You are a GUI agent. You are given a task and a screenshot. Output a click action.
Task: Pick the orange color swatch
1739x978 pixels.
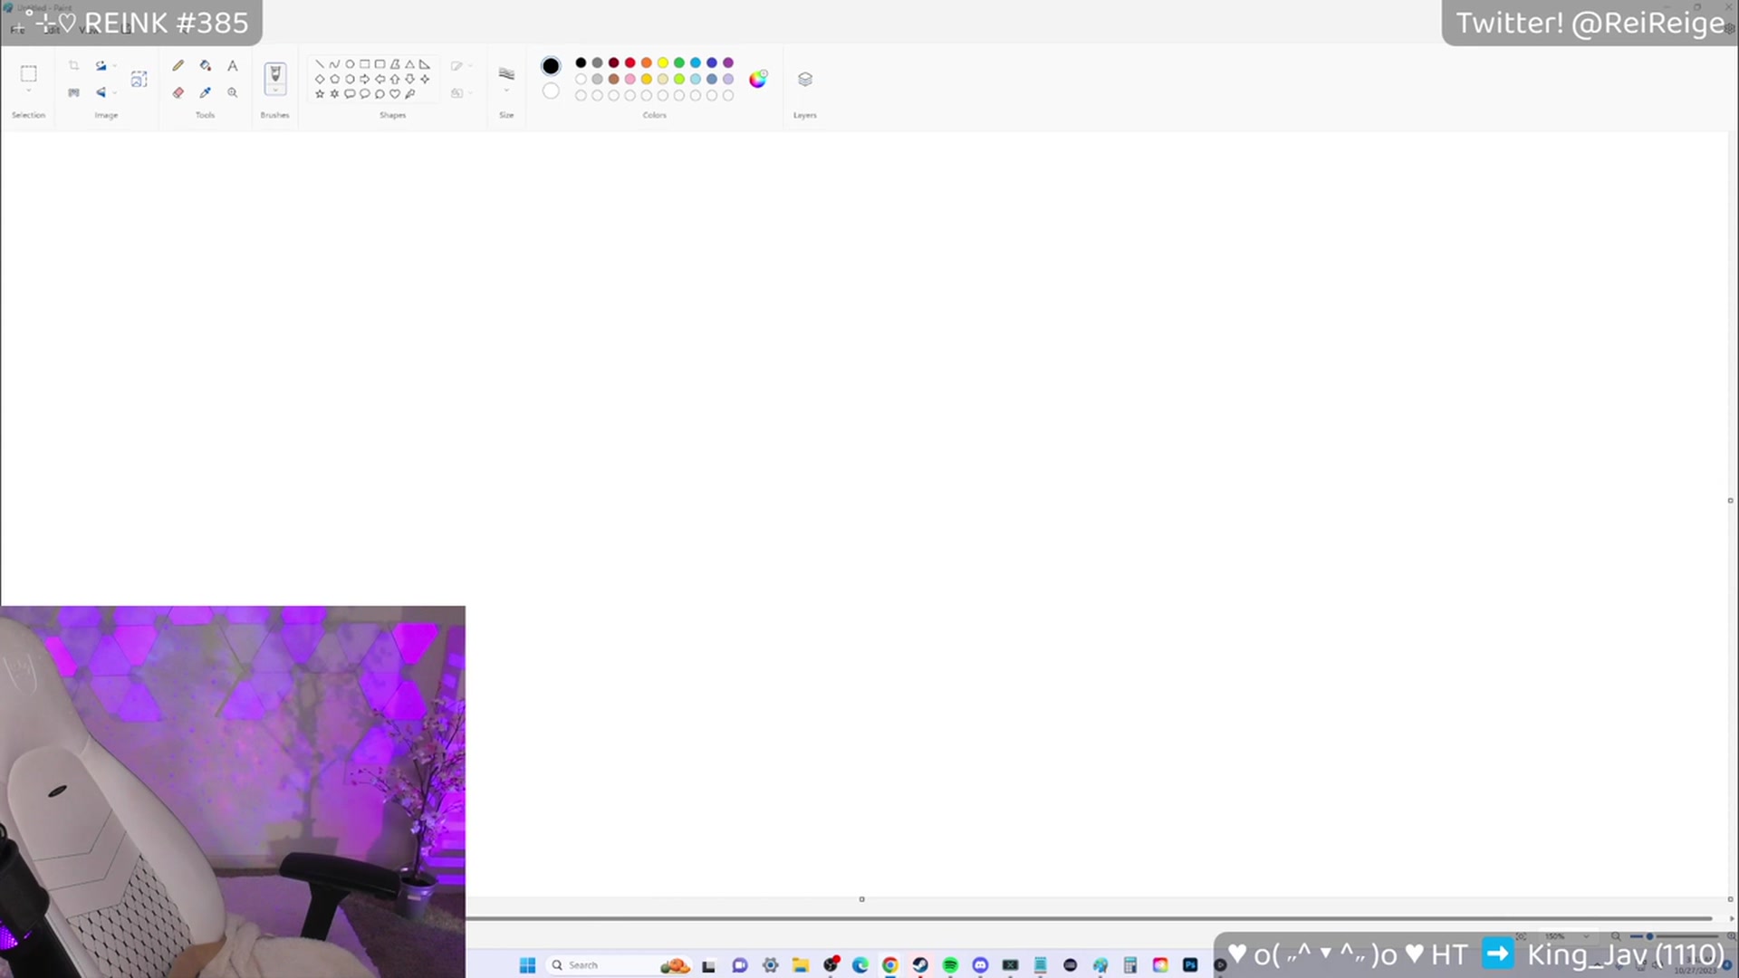click(x=647, y=62)
